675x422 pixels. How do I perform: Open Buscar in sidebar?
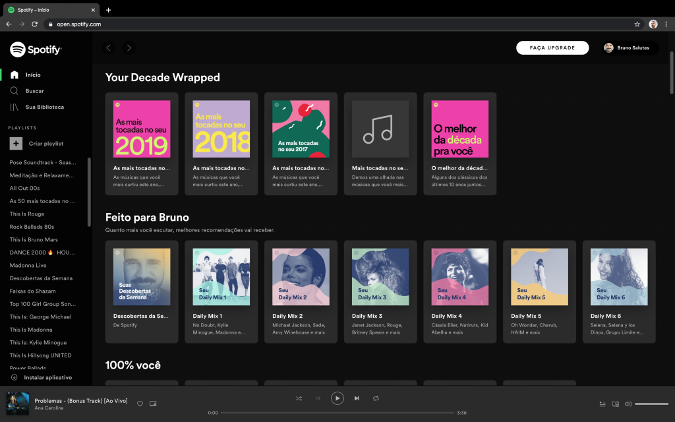point(35,91)
